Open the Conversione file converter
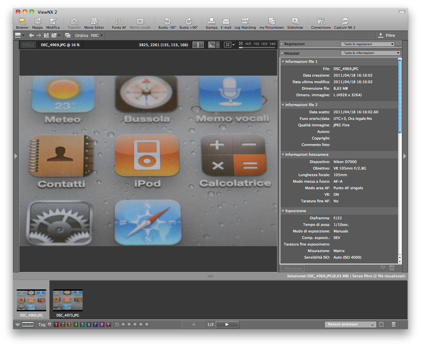The width and height of the screenshot is (421, 347). [321, 23]
